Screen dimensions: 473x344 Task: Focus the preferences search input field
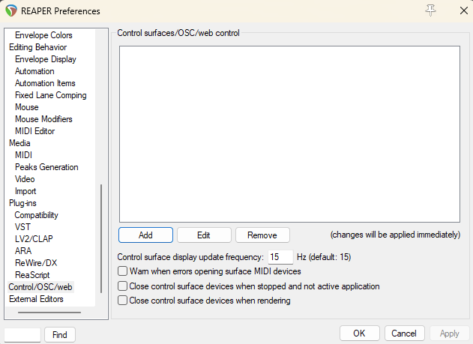(x=22, y=335)
